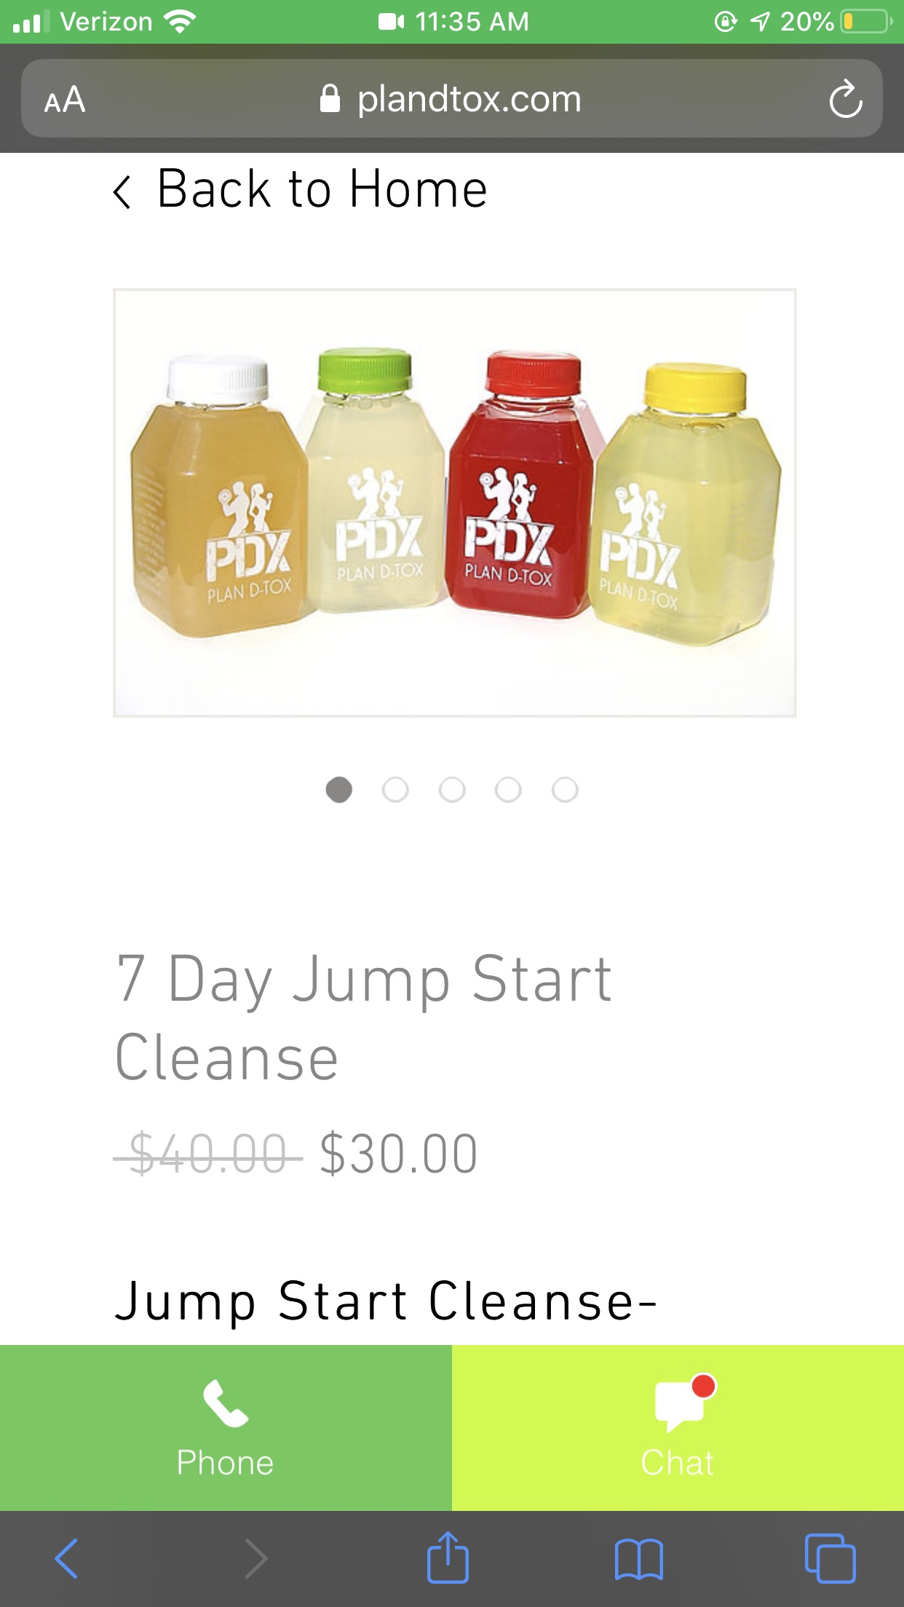Select the fifth image carousel dot
Image resolution: width=904 pixels, height=1607 pixels.
click(565, 790)
